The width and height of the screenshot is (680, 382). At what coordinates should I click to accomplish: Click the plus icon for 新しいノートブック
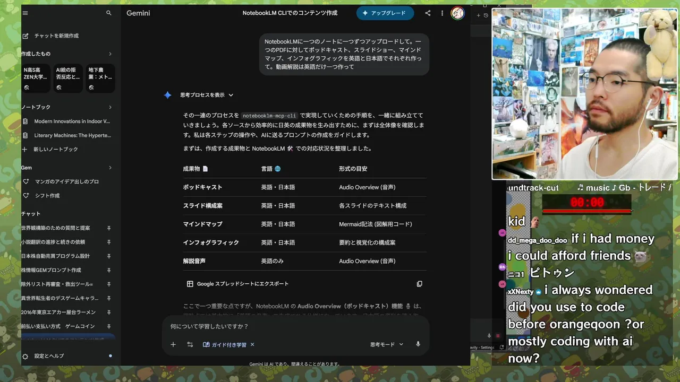[x=24, y=149]
